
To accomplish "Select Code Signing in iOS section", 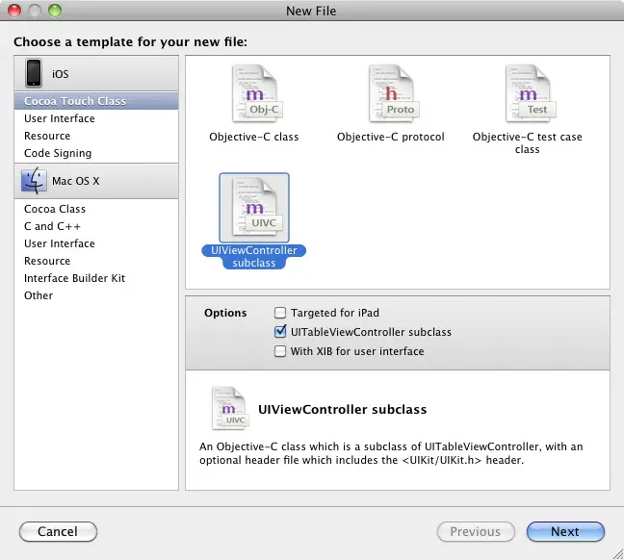I will tap(58, 153).
